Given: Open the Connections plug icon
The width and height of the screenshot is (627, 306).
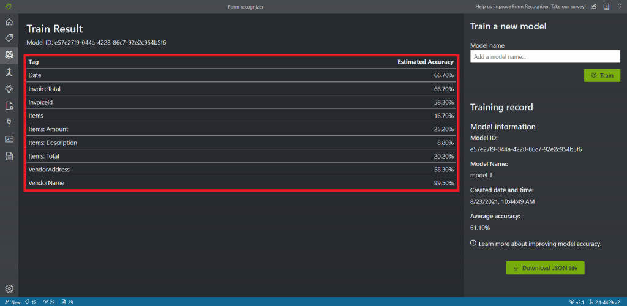Looking at the screenshot, I should coord(9,122).
